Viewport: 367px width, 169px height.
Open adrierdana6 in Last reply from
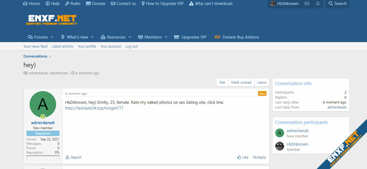[336, 107]
